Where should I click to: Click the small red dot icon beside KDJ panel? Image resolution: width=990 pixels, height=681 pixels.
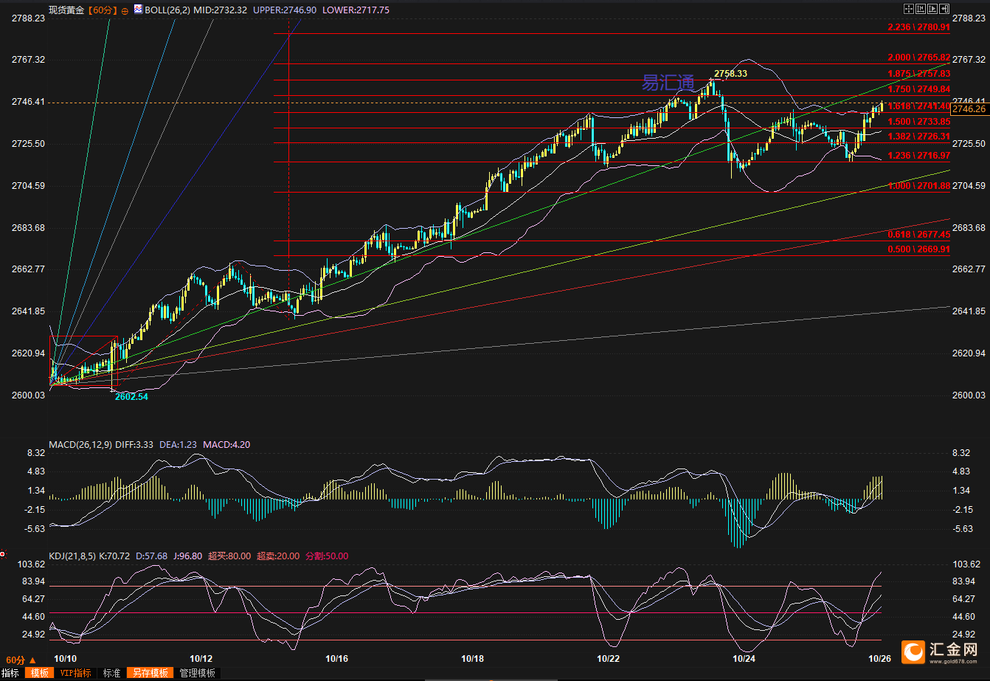click(x=2, y=553)
